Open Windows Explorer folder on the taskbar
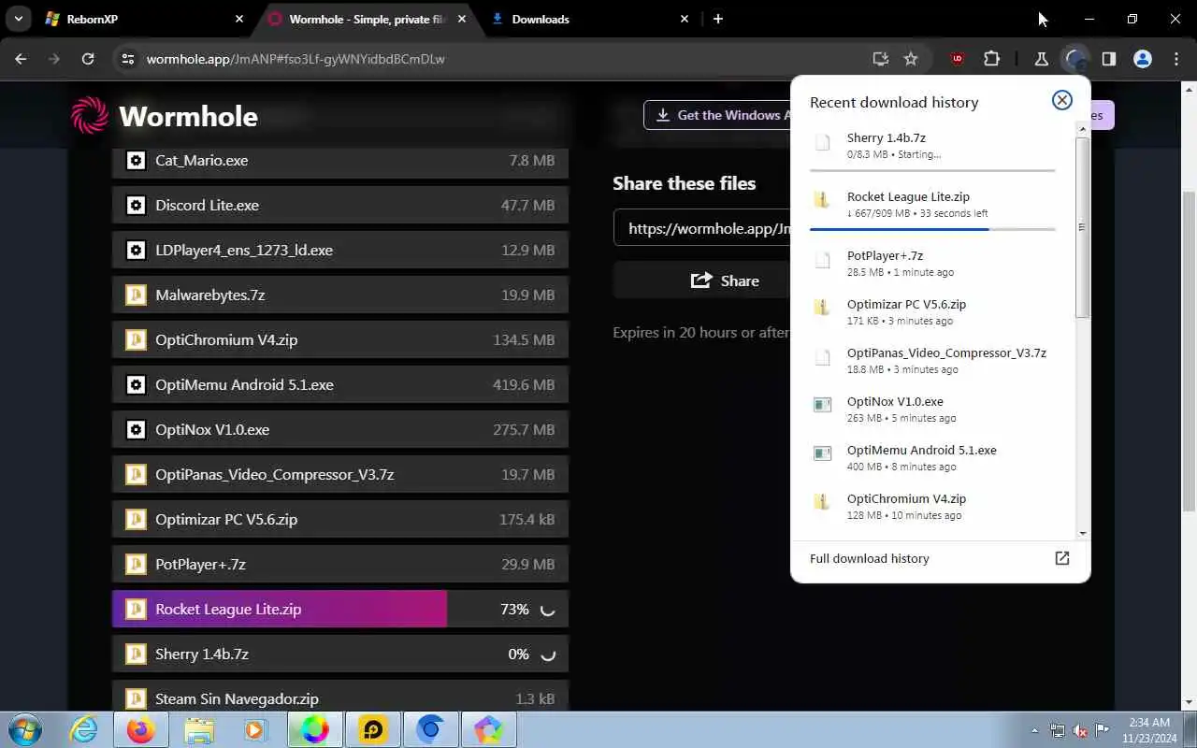 coord(198,729)
